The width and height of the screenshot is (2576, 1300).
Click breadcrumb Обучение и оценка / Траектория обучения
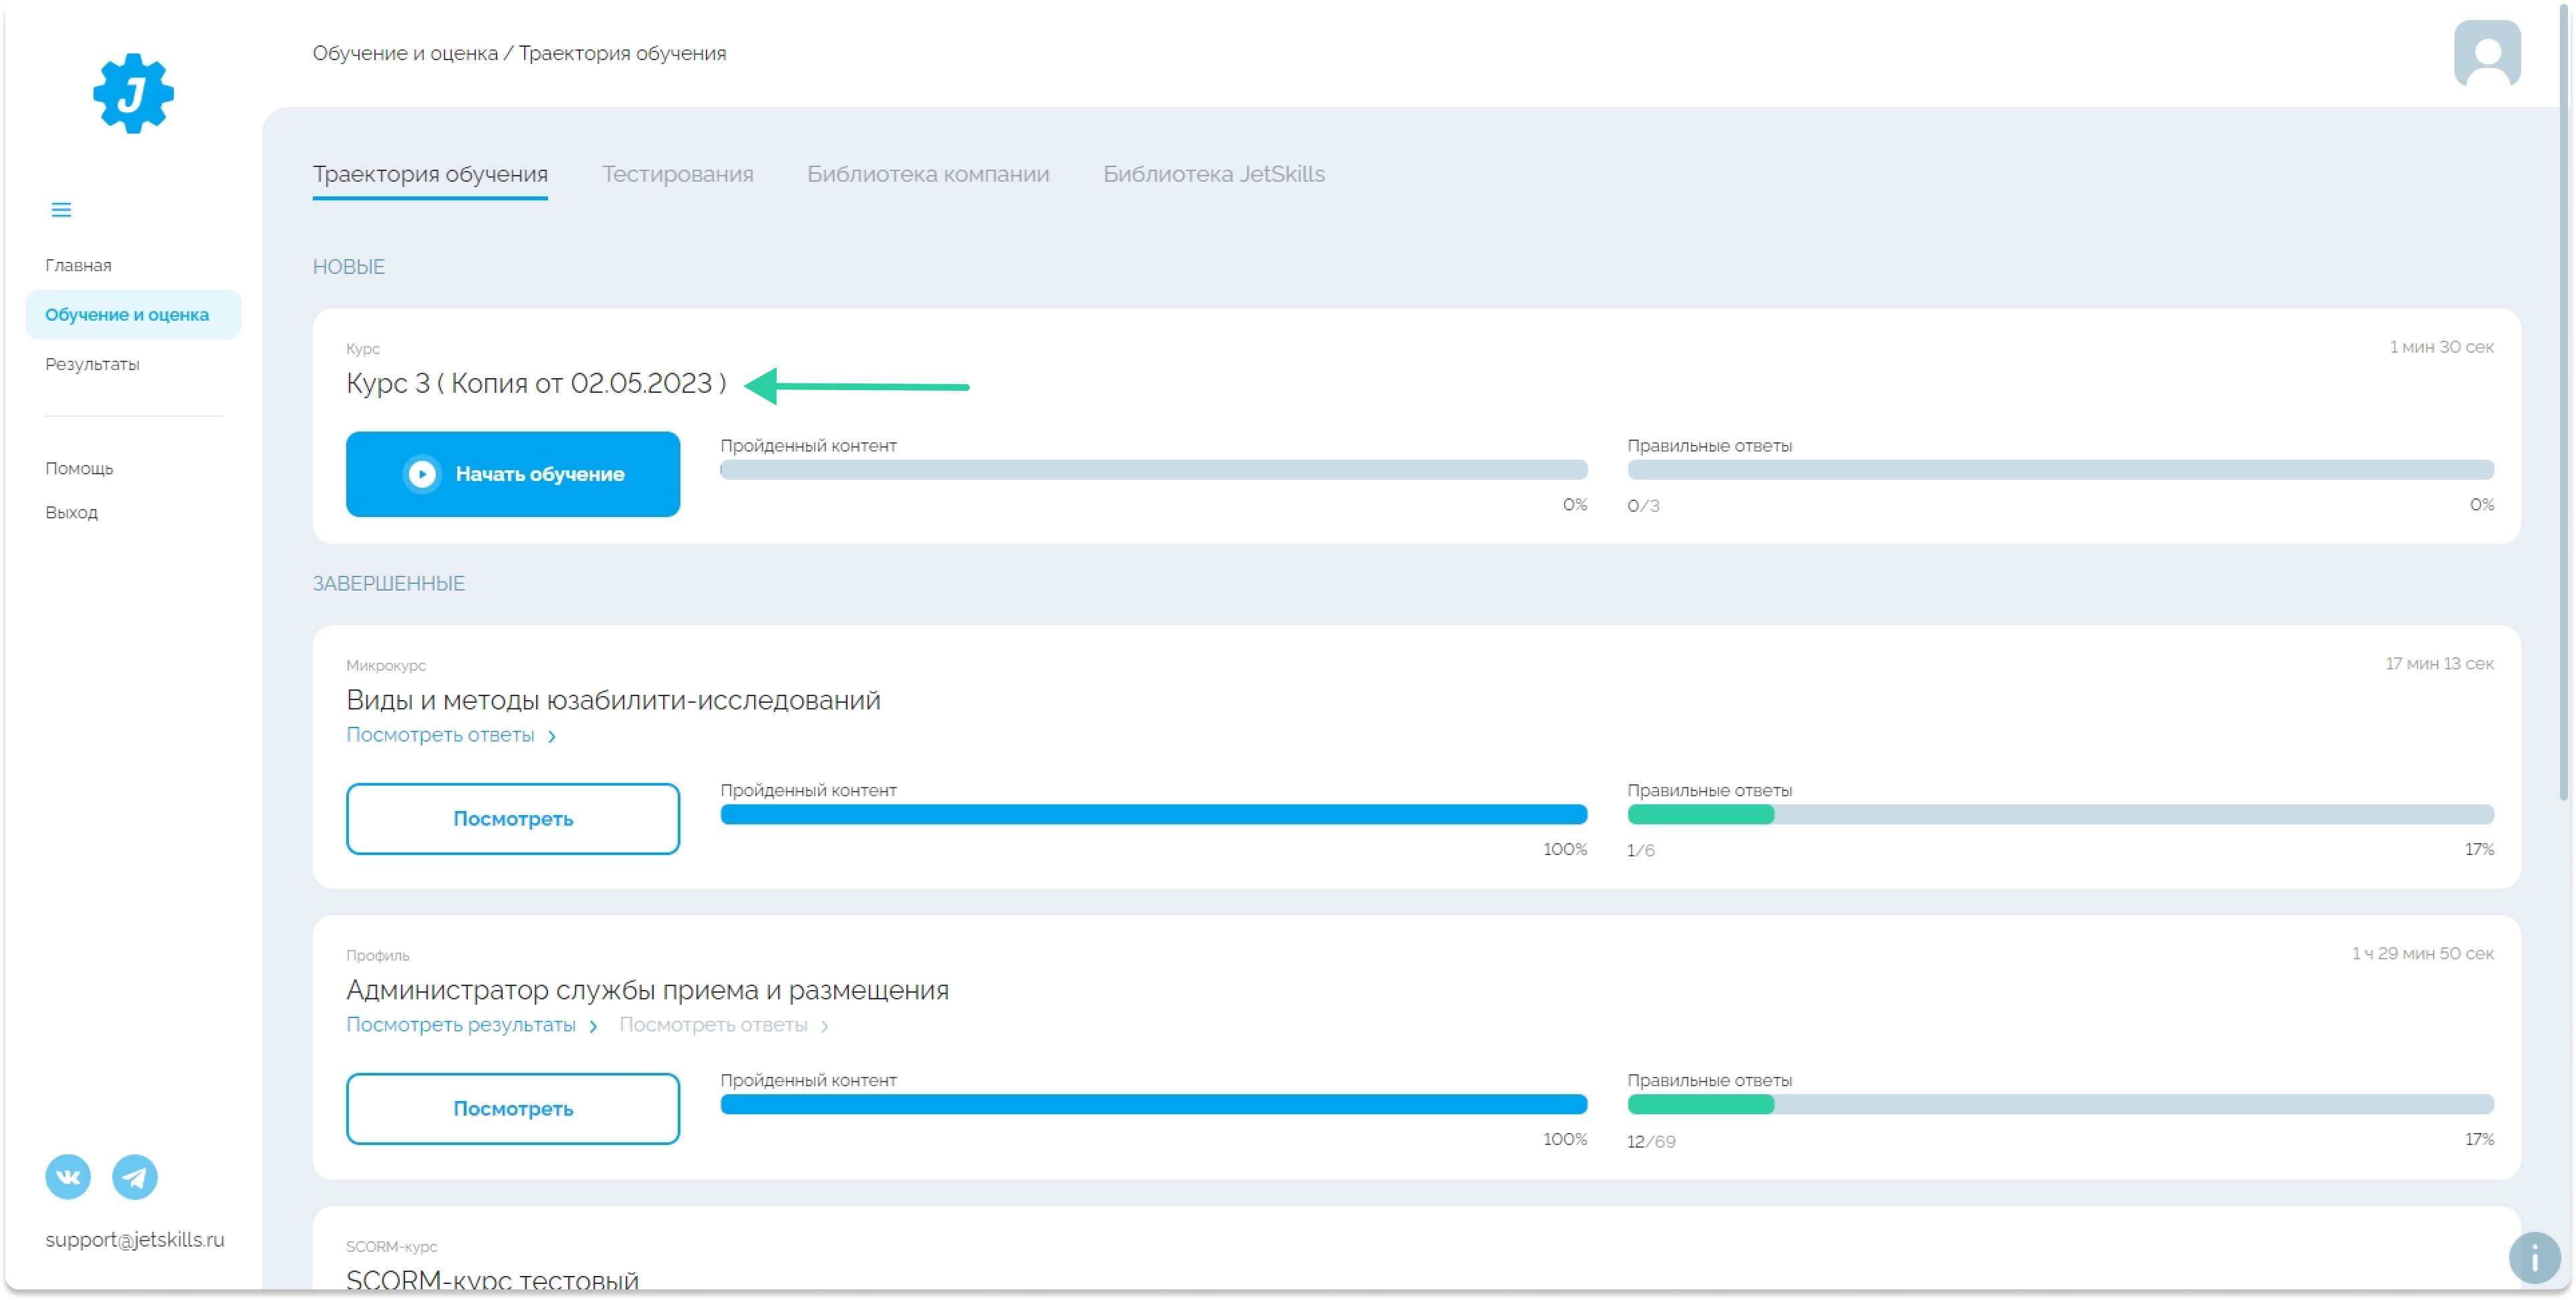(x=519, y=53)
